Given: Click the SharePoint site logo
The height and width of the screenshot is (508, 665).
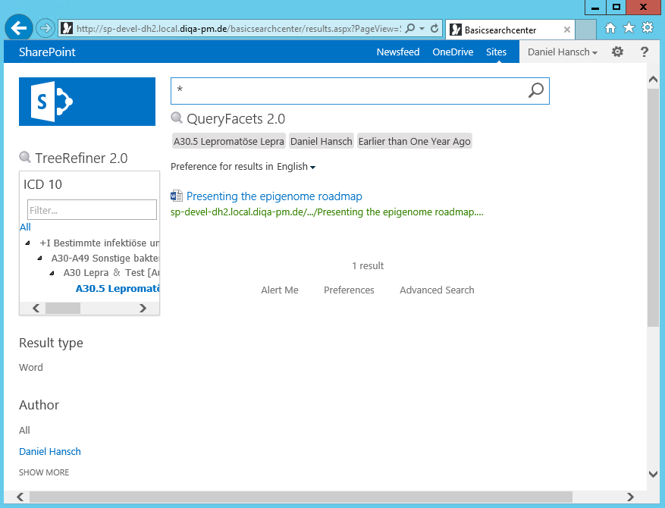Looking at the screenshot, I should coord(86,101).
